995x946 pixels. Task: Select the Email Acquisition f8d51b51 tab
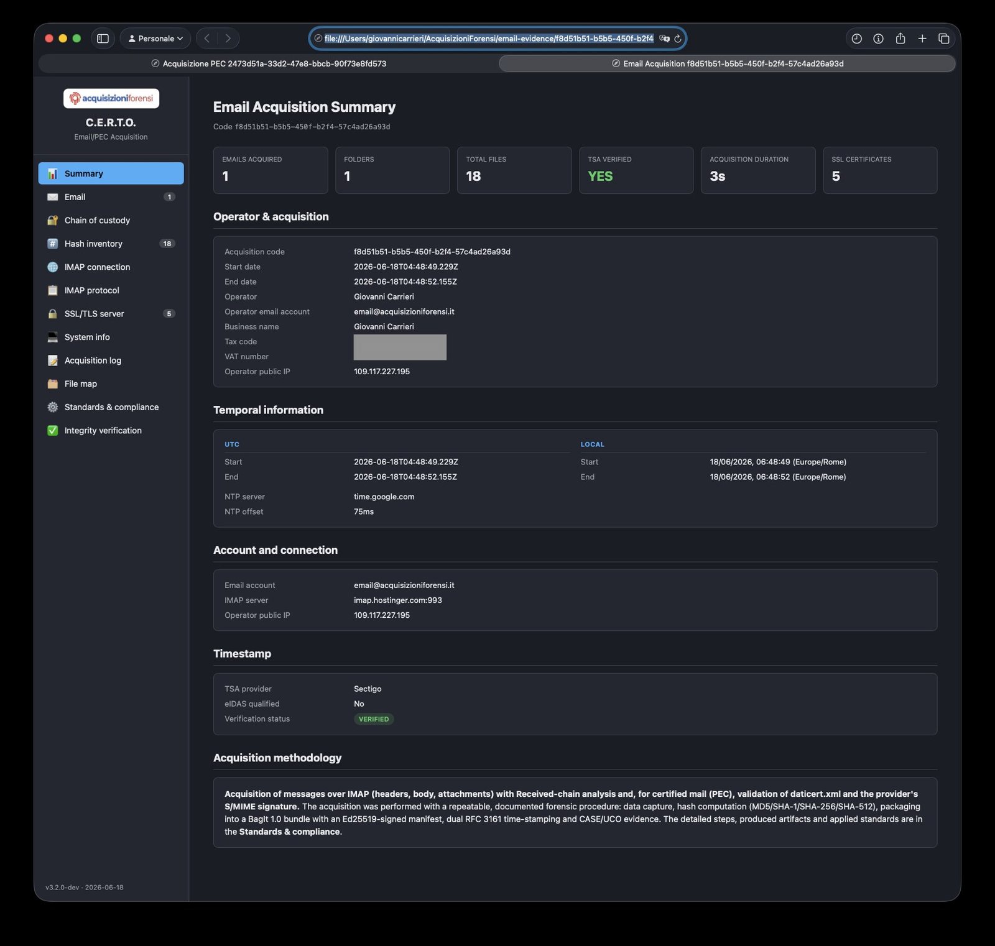(x=728, y=63)
